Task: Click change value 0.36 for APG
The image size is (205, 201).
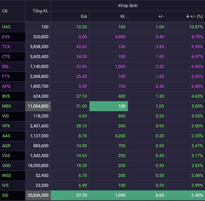Action: tap(160, 86)
